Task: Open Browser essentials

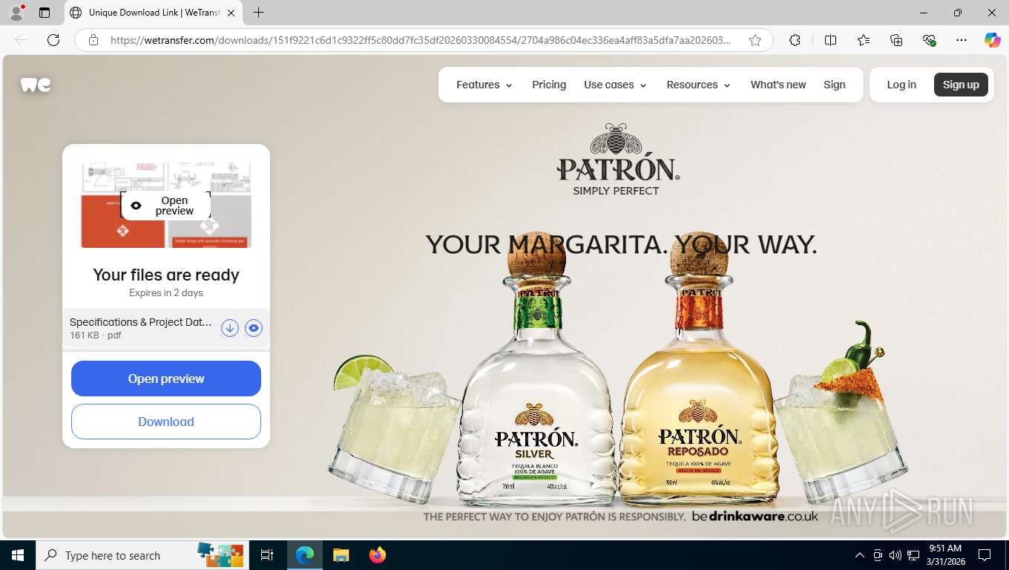Action: 929,40
